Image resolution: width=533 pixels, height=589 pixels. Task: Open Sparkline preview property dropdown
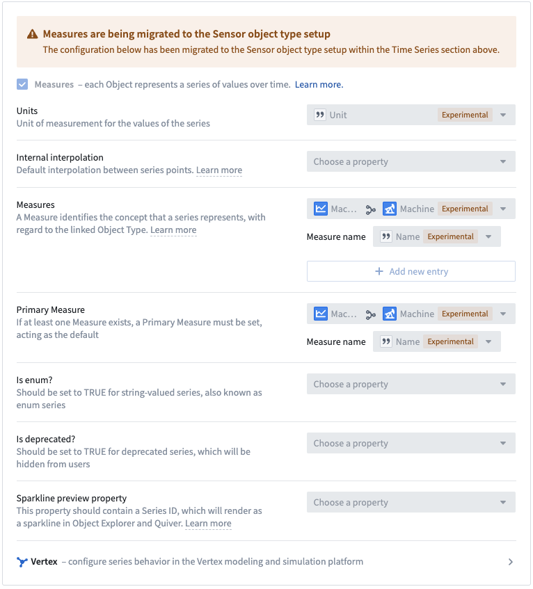point(411,502)
